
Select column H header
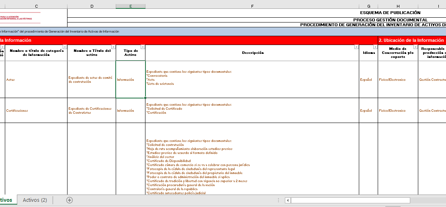pos(398,6)
